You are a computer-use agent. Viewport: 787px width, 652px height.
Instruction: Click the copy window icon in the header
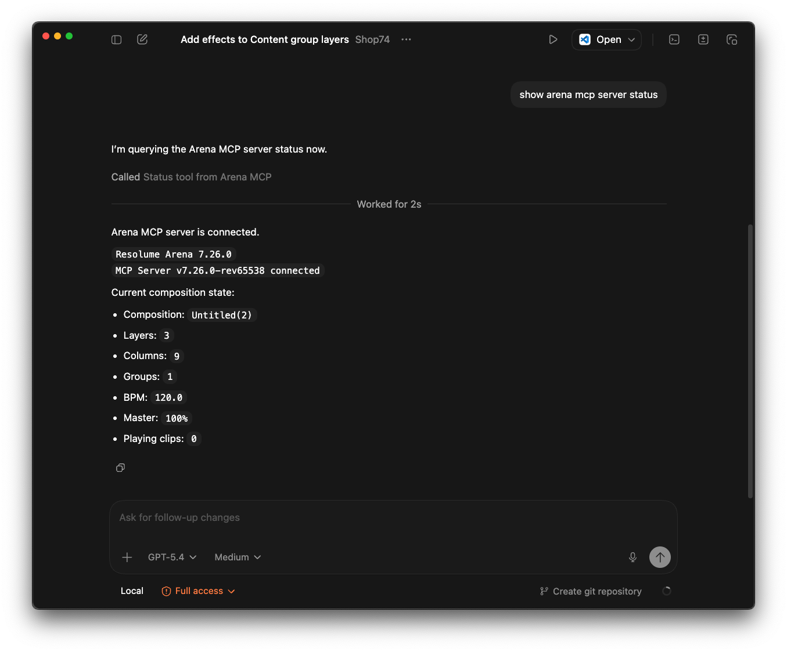click(732, 39)
